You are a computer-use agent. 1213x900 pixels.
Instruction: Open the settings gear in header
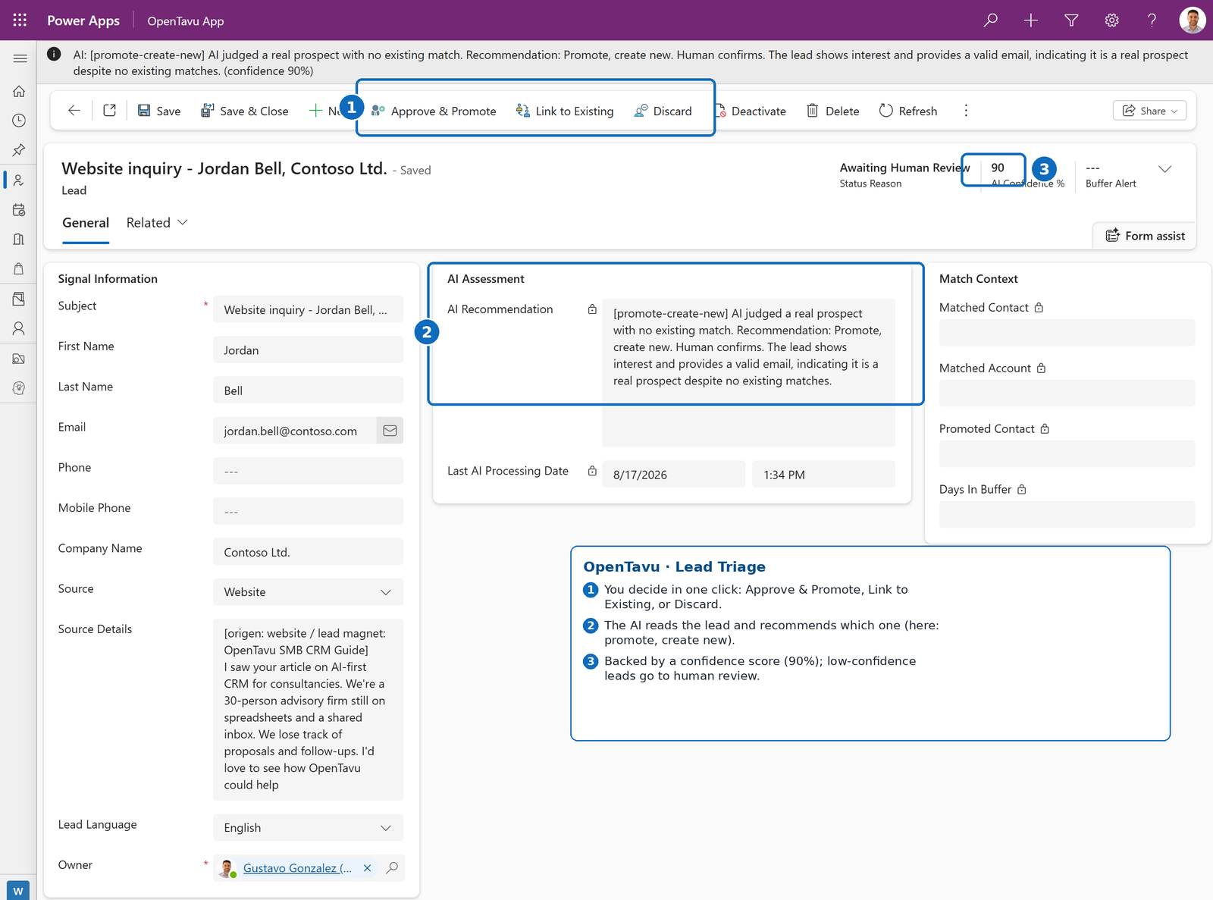(1111, 20)
